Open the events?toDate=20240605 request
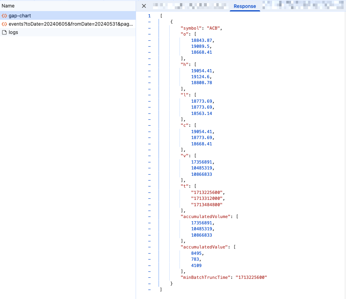The width and height of the screenshot is (346, 299). click(x=71, y=24)
